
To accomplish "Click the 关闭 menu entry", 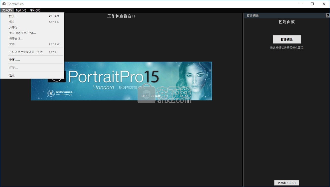I will pyautogui.click(x=32, y=44).
